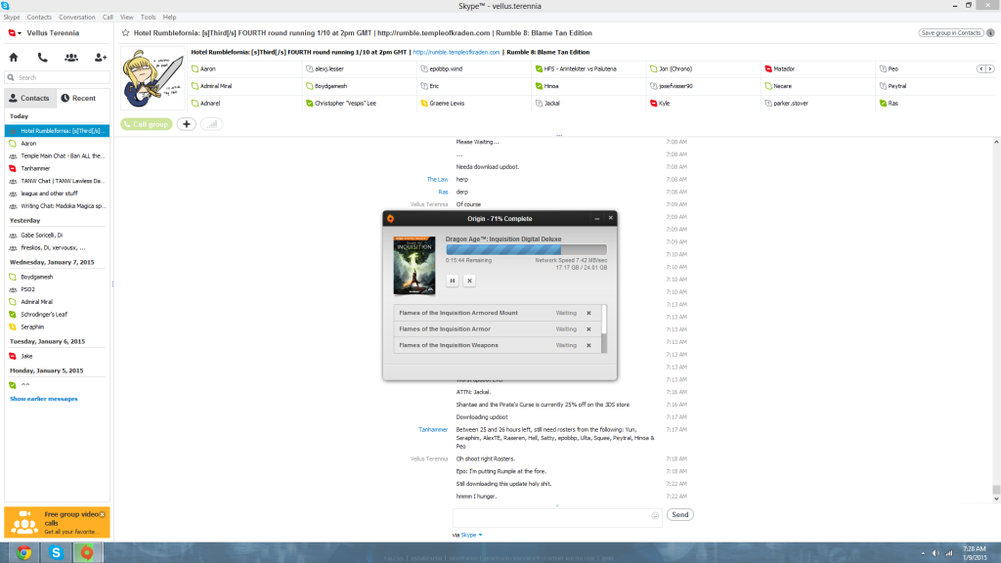
Task: Open Google Chrome from the taskbar
Action: [23, 552]
